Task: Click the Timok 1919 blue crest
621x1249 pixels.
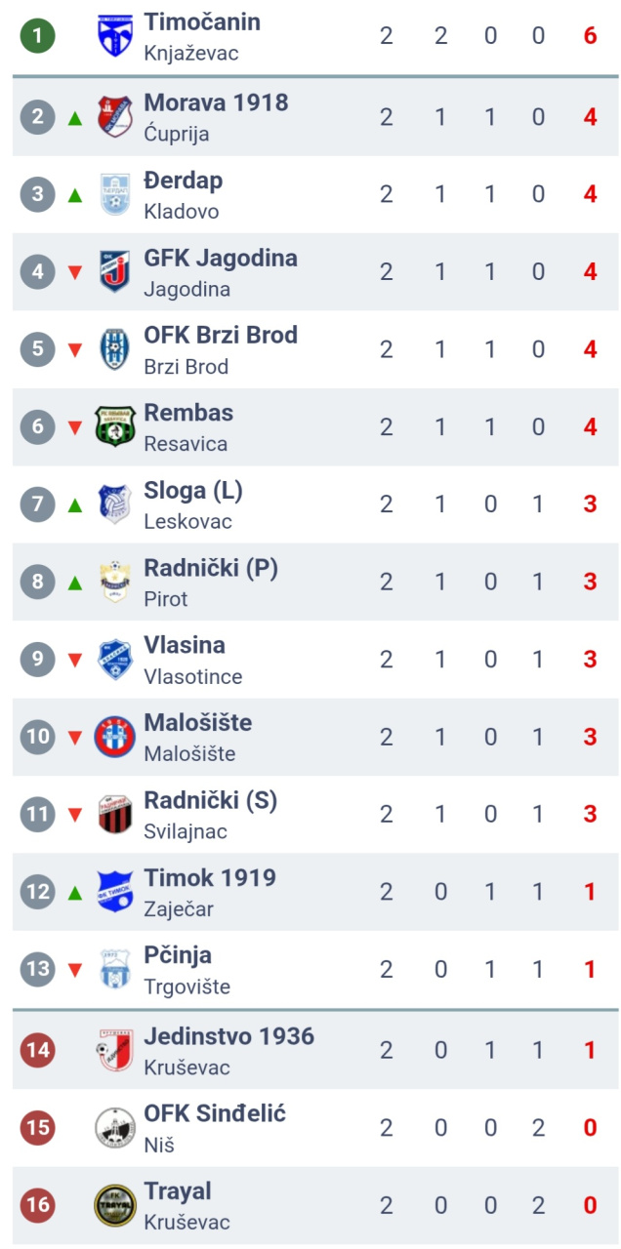Action: click(115, 892)
